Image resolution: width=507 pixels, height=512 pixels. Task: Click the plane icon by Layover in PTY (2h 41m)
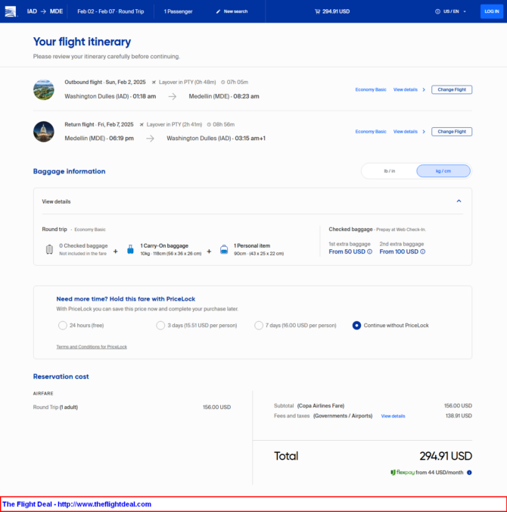click(x=142, y=125)
